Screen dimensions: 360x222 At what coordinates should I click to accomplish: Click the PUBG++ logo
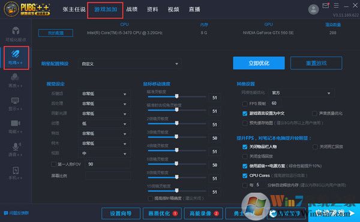click(27, 9)
